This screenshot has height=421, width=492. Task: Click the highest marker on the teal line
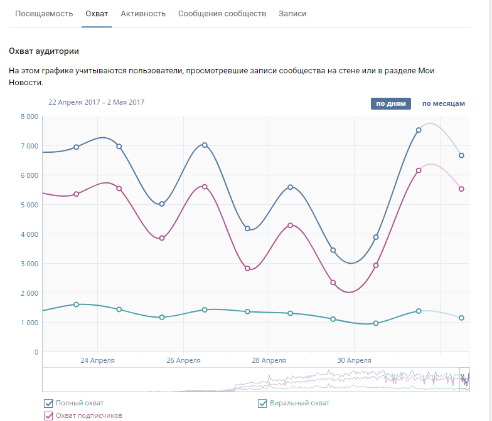[77, 304]
